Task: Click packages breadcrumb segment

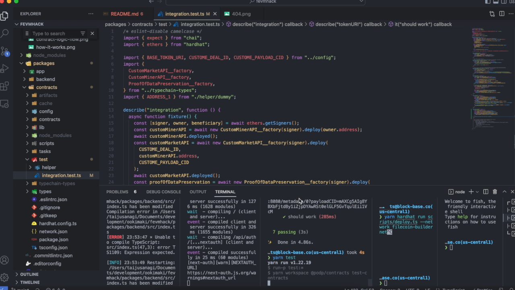Action: 115,24
